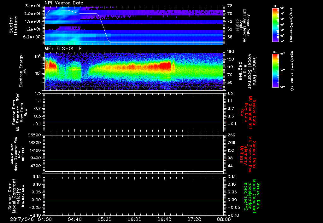
Task: Click the 9400 tick label
Action: (x=35, y=158)
